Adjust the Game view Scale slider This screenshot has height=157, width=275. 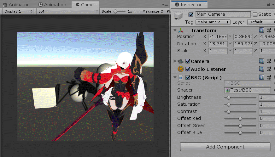(120, 12)
